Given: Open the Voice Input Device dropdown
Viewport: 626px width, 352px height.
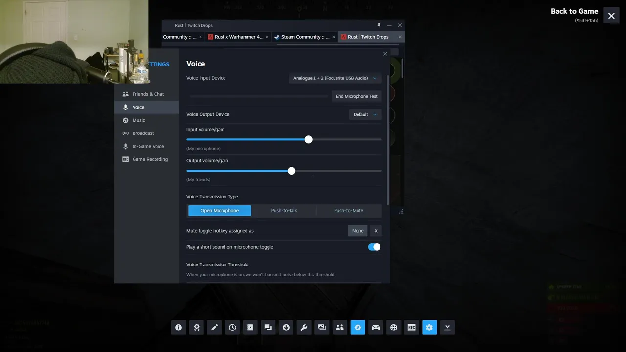Looking at the screenshot, I should (335, 78).
